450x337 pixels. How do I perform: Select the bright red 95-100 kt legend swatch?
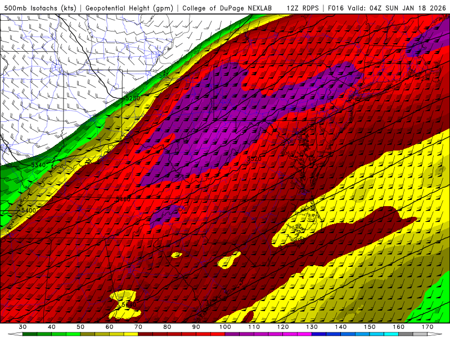[218, 334]
